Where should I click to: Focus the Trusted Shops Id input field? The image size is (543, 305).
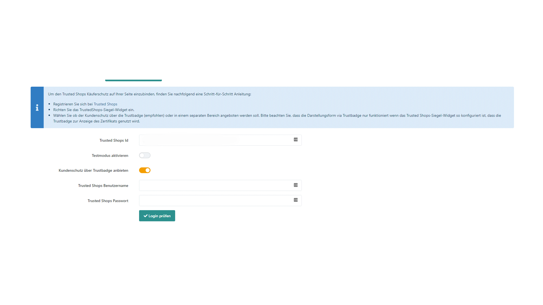(215, 140)
